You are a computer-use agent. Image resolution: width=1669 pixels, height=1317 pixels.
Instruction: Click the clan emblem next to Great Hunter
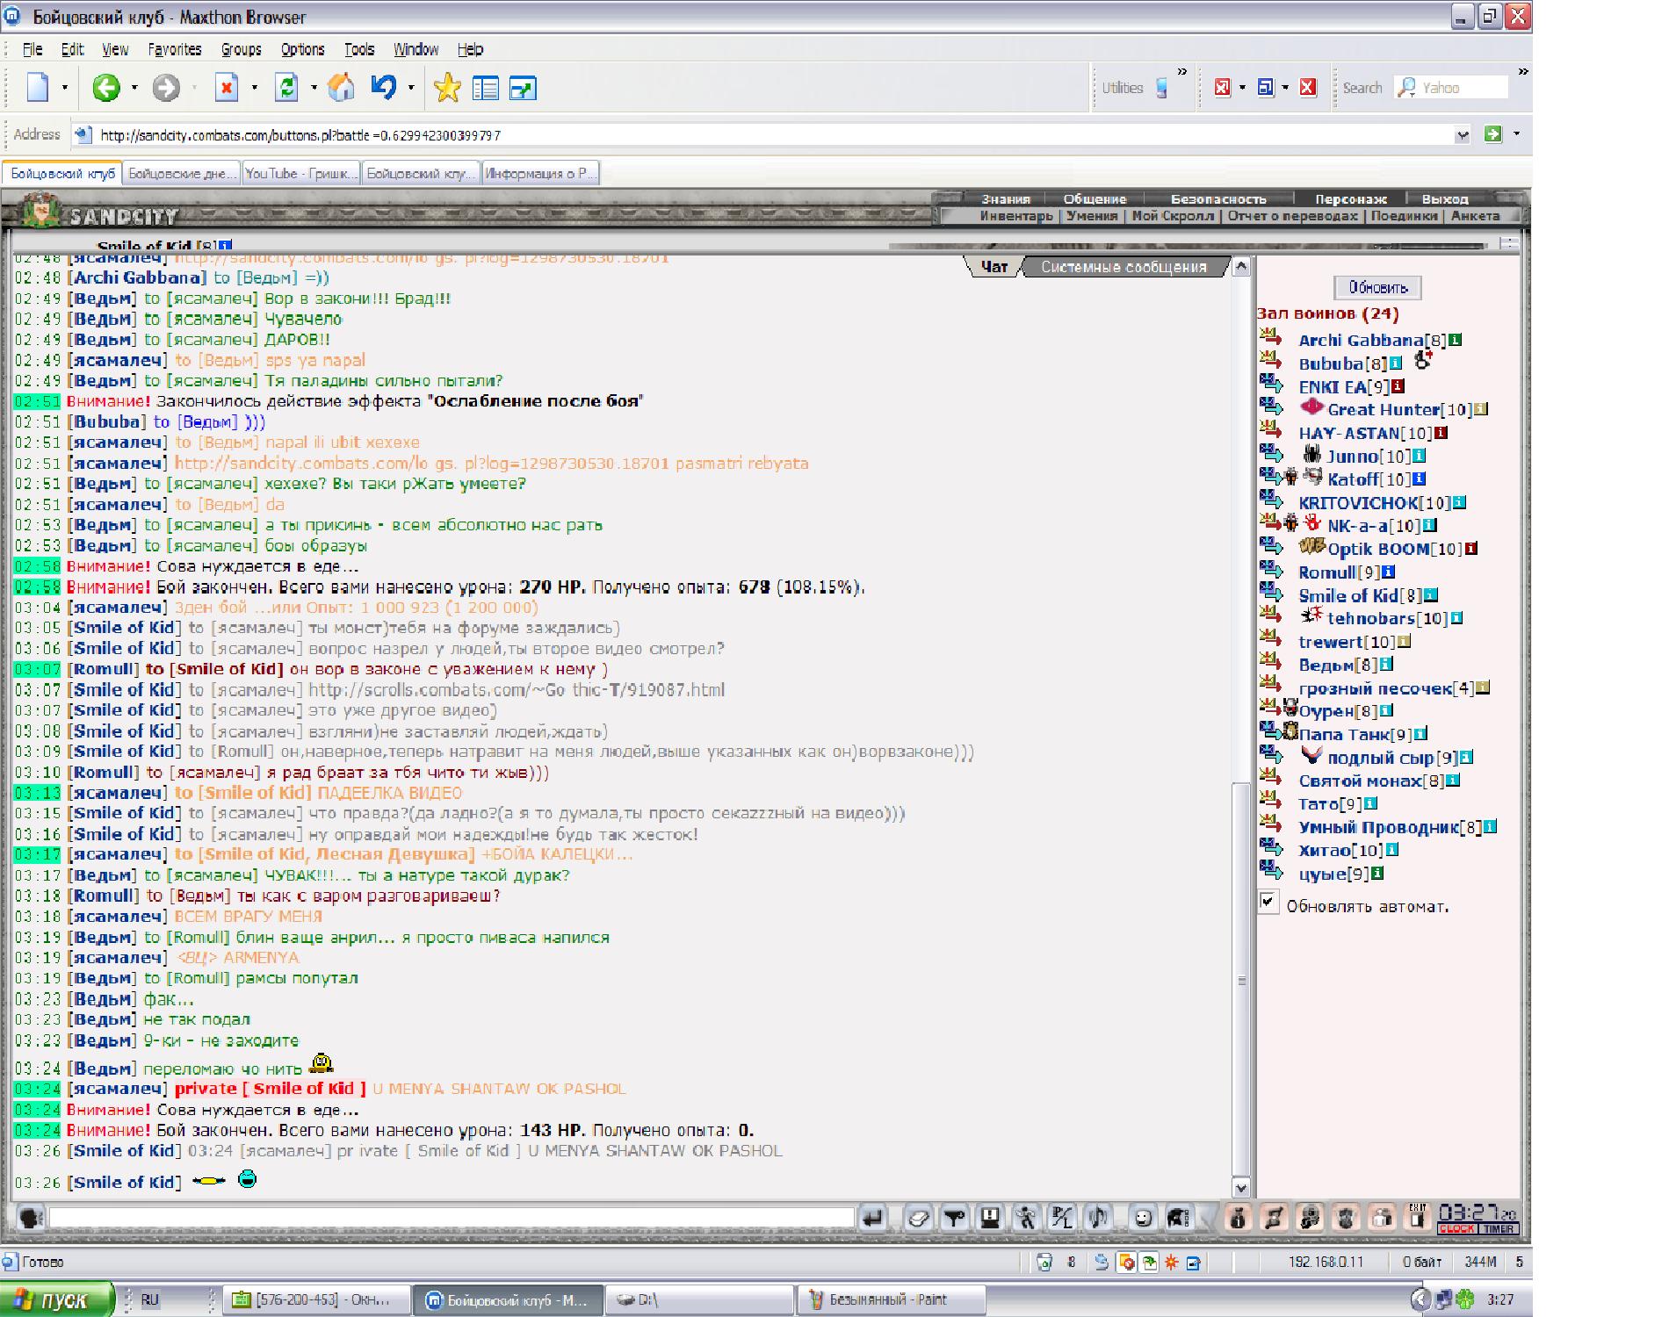pyautogui.click(x=1311, y=407)
